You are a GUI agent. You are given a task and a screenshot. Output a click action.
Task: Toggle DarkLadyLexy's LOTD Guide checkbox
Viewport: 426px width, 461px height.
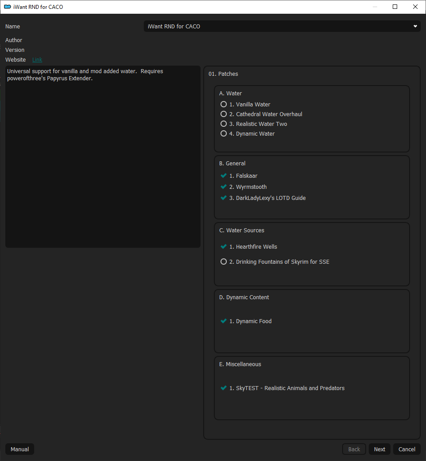[224, 198]
